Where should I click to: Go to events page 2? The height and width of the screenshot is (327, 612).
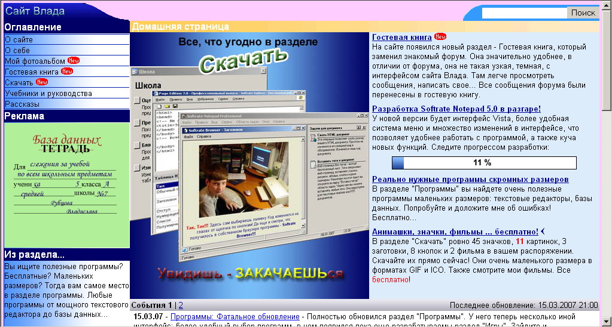pyautogui.click(x=181, y=305)
